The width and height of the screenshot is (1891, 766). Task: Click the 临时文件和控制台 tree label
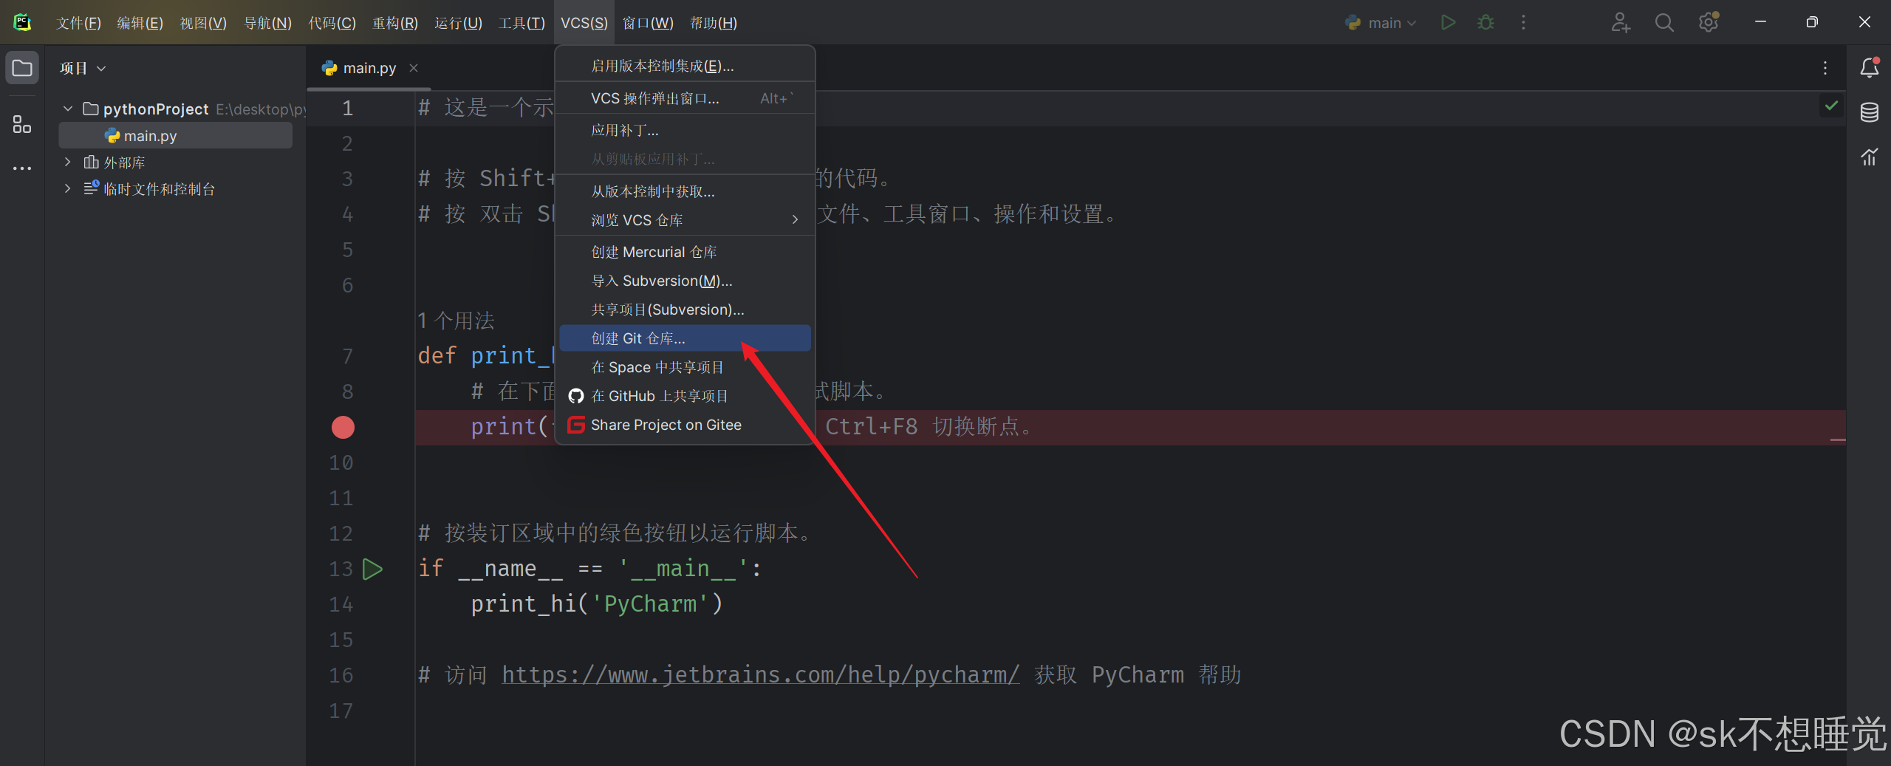[x=159, y=189]
